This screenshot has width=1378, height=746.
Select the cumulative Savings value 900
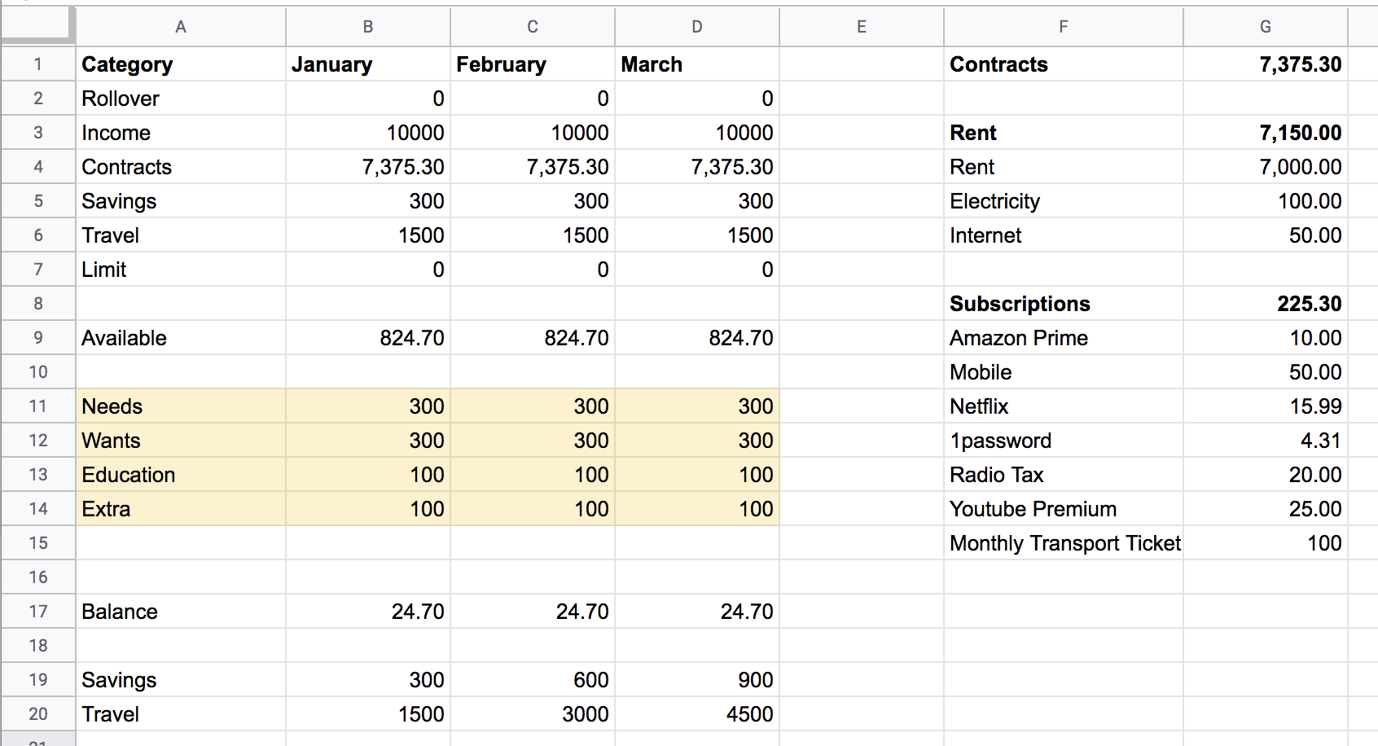tap(697, 680)
